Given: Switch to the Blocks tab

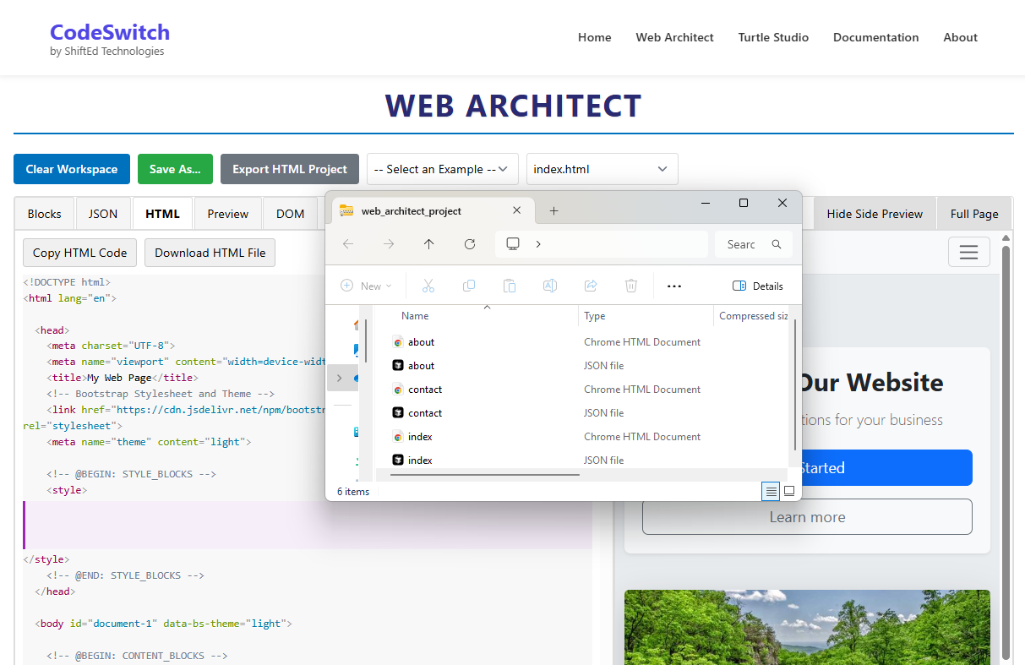Looking at the screenshot, I should tap(45, 214).
